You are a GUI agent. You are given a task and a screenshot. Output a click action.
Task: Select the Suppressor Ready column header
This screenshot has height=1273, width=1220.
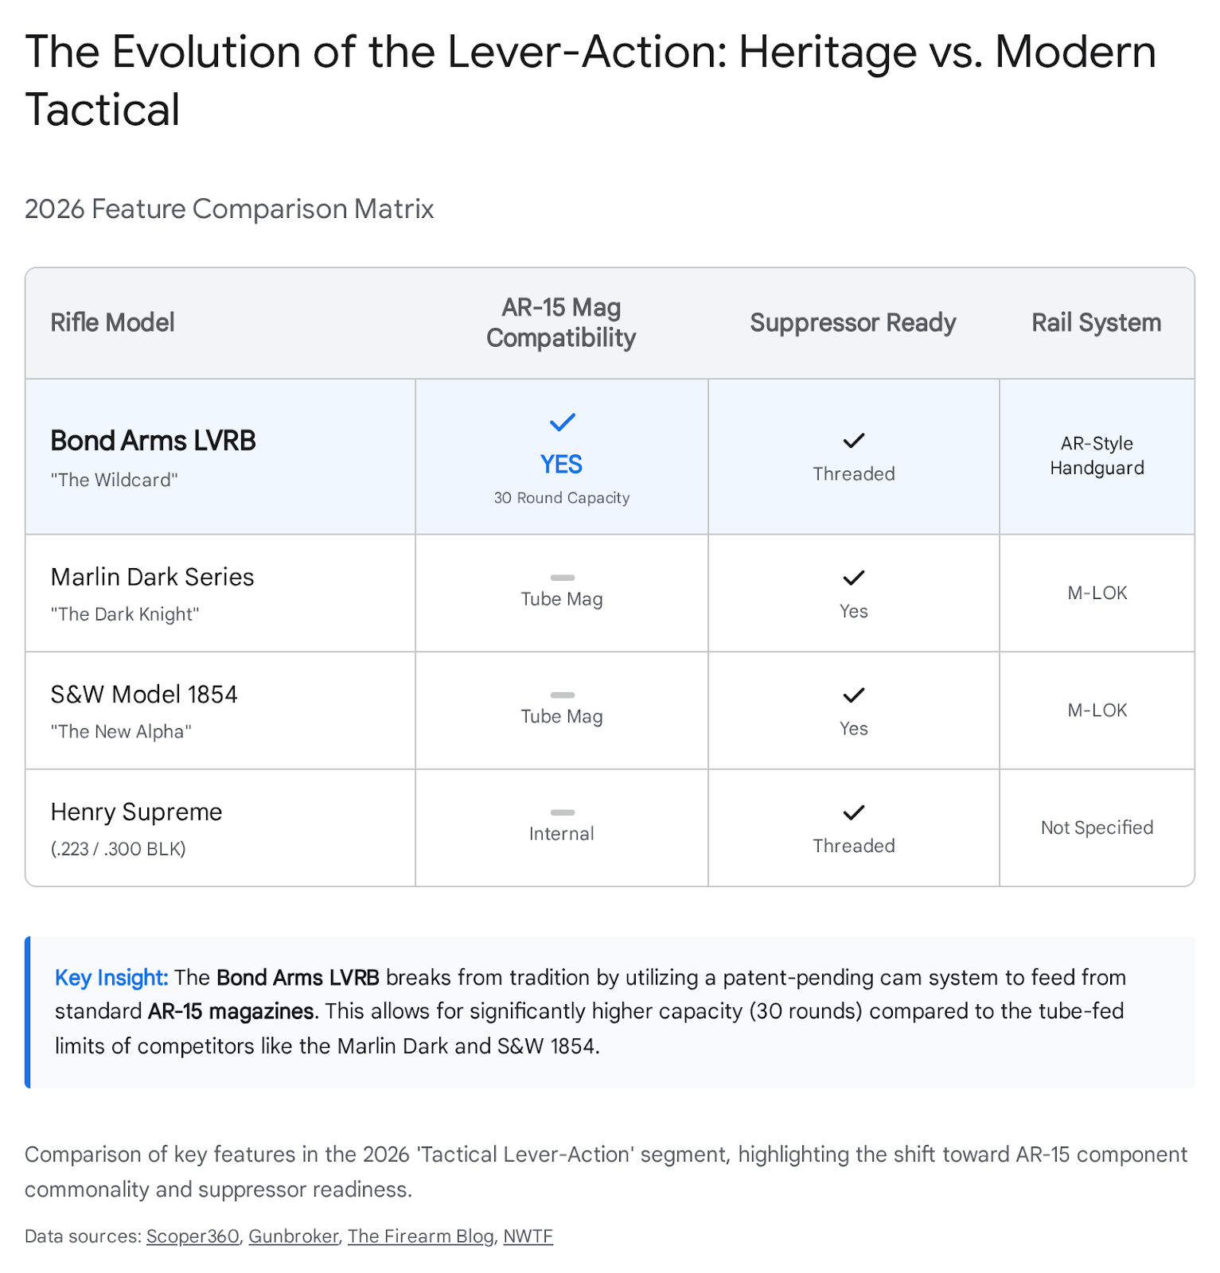852,323
